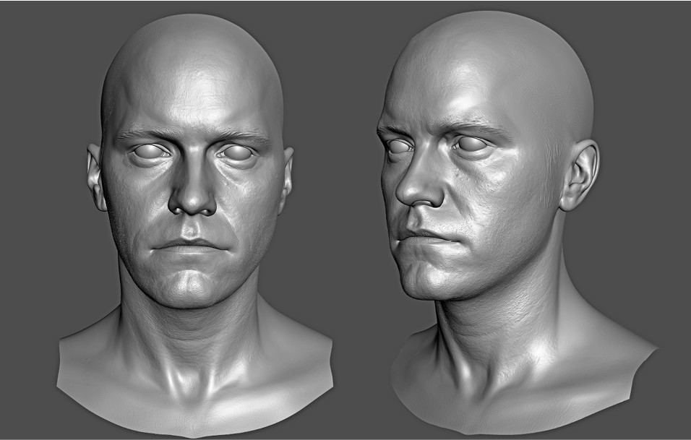
Task: Click the three-quarter head's eyeball beside the nose bridge
Action: 397,145
